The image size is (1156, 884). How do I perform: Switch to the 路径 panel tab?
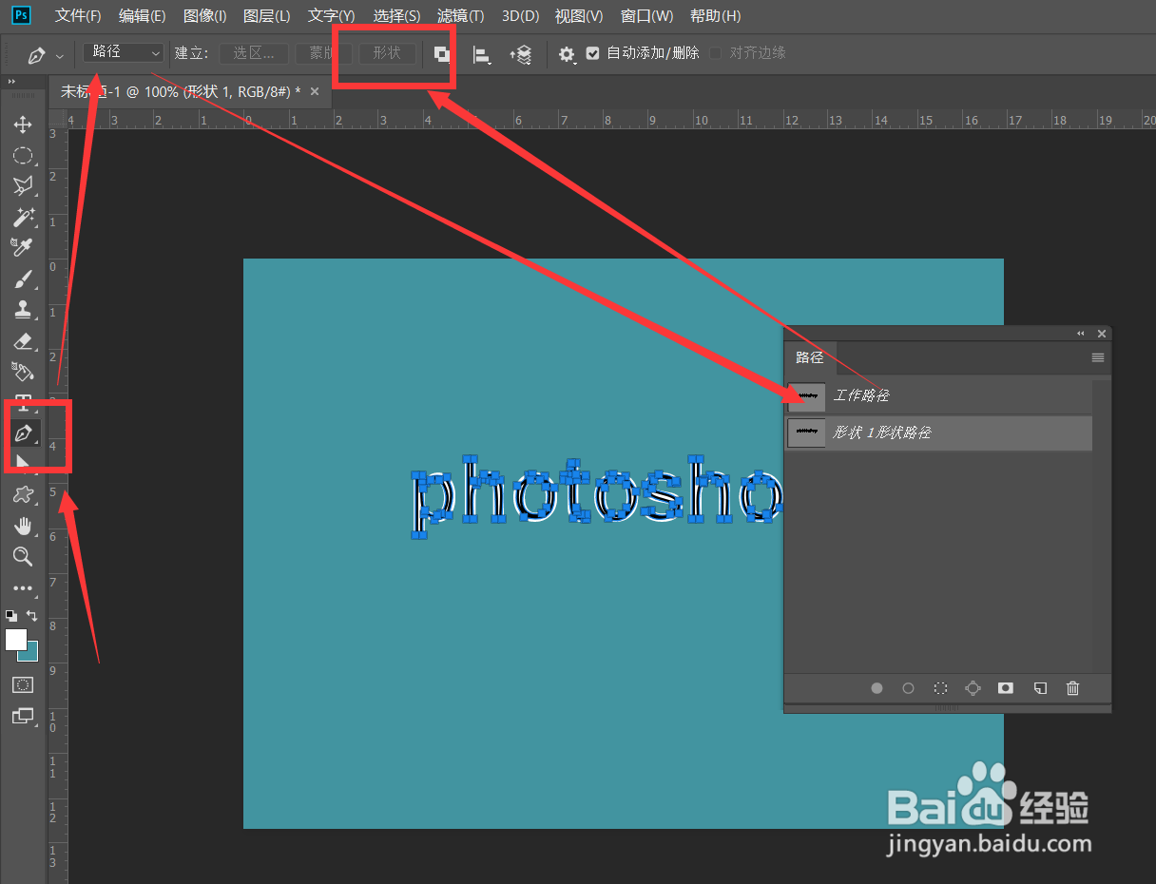[x=810, y=358]
